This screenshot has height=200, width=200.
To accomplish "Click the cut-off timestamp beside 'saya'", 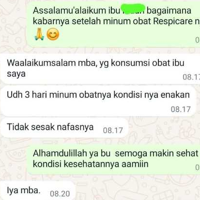I will tap(191, 77).
